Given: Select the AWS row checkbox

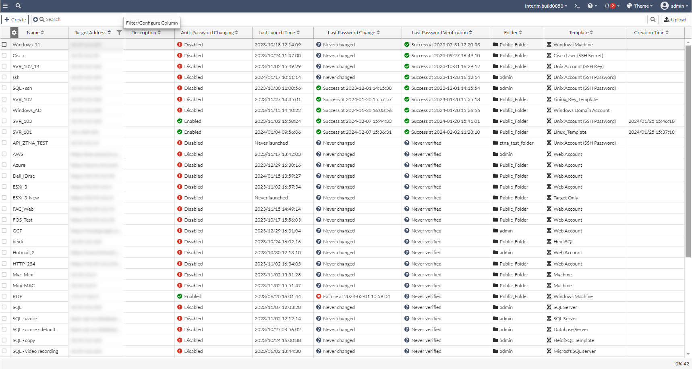Looking at the screenshot, I should pyautogui.click(x=4, y=154).
